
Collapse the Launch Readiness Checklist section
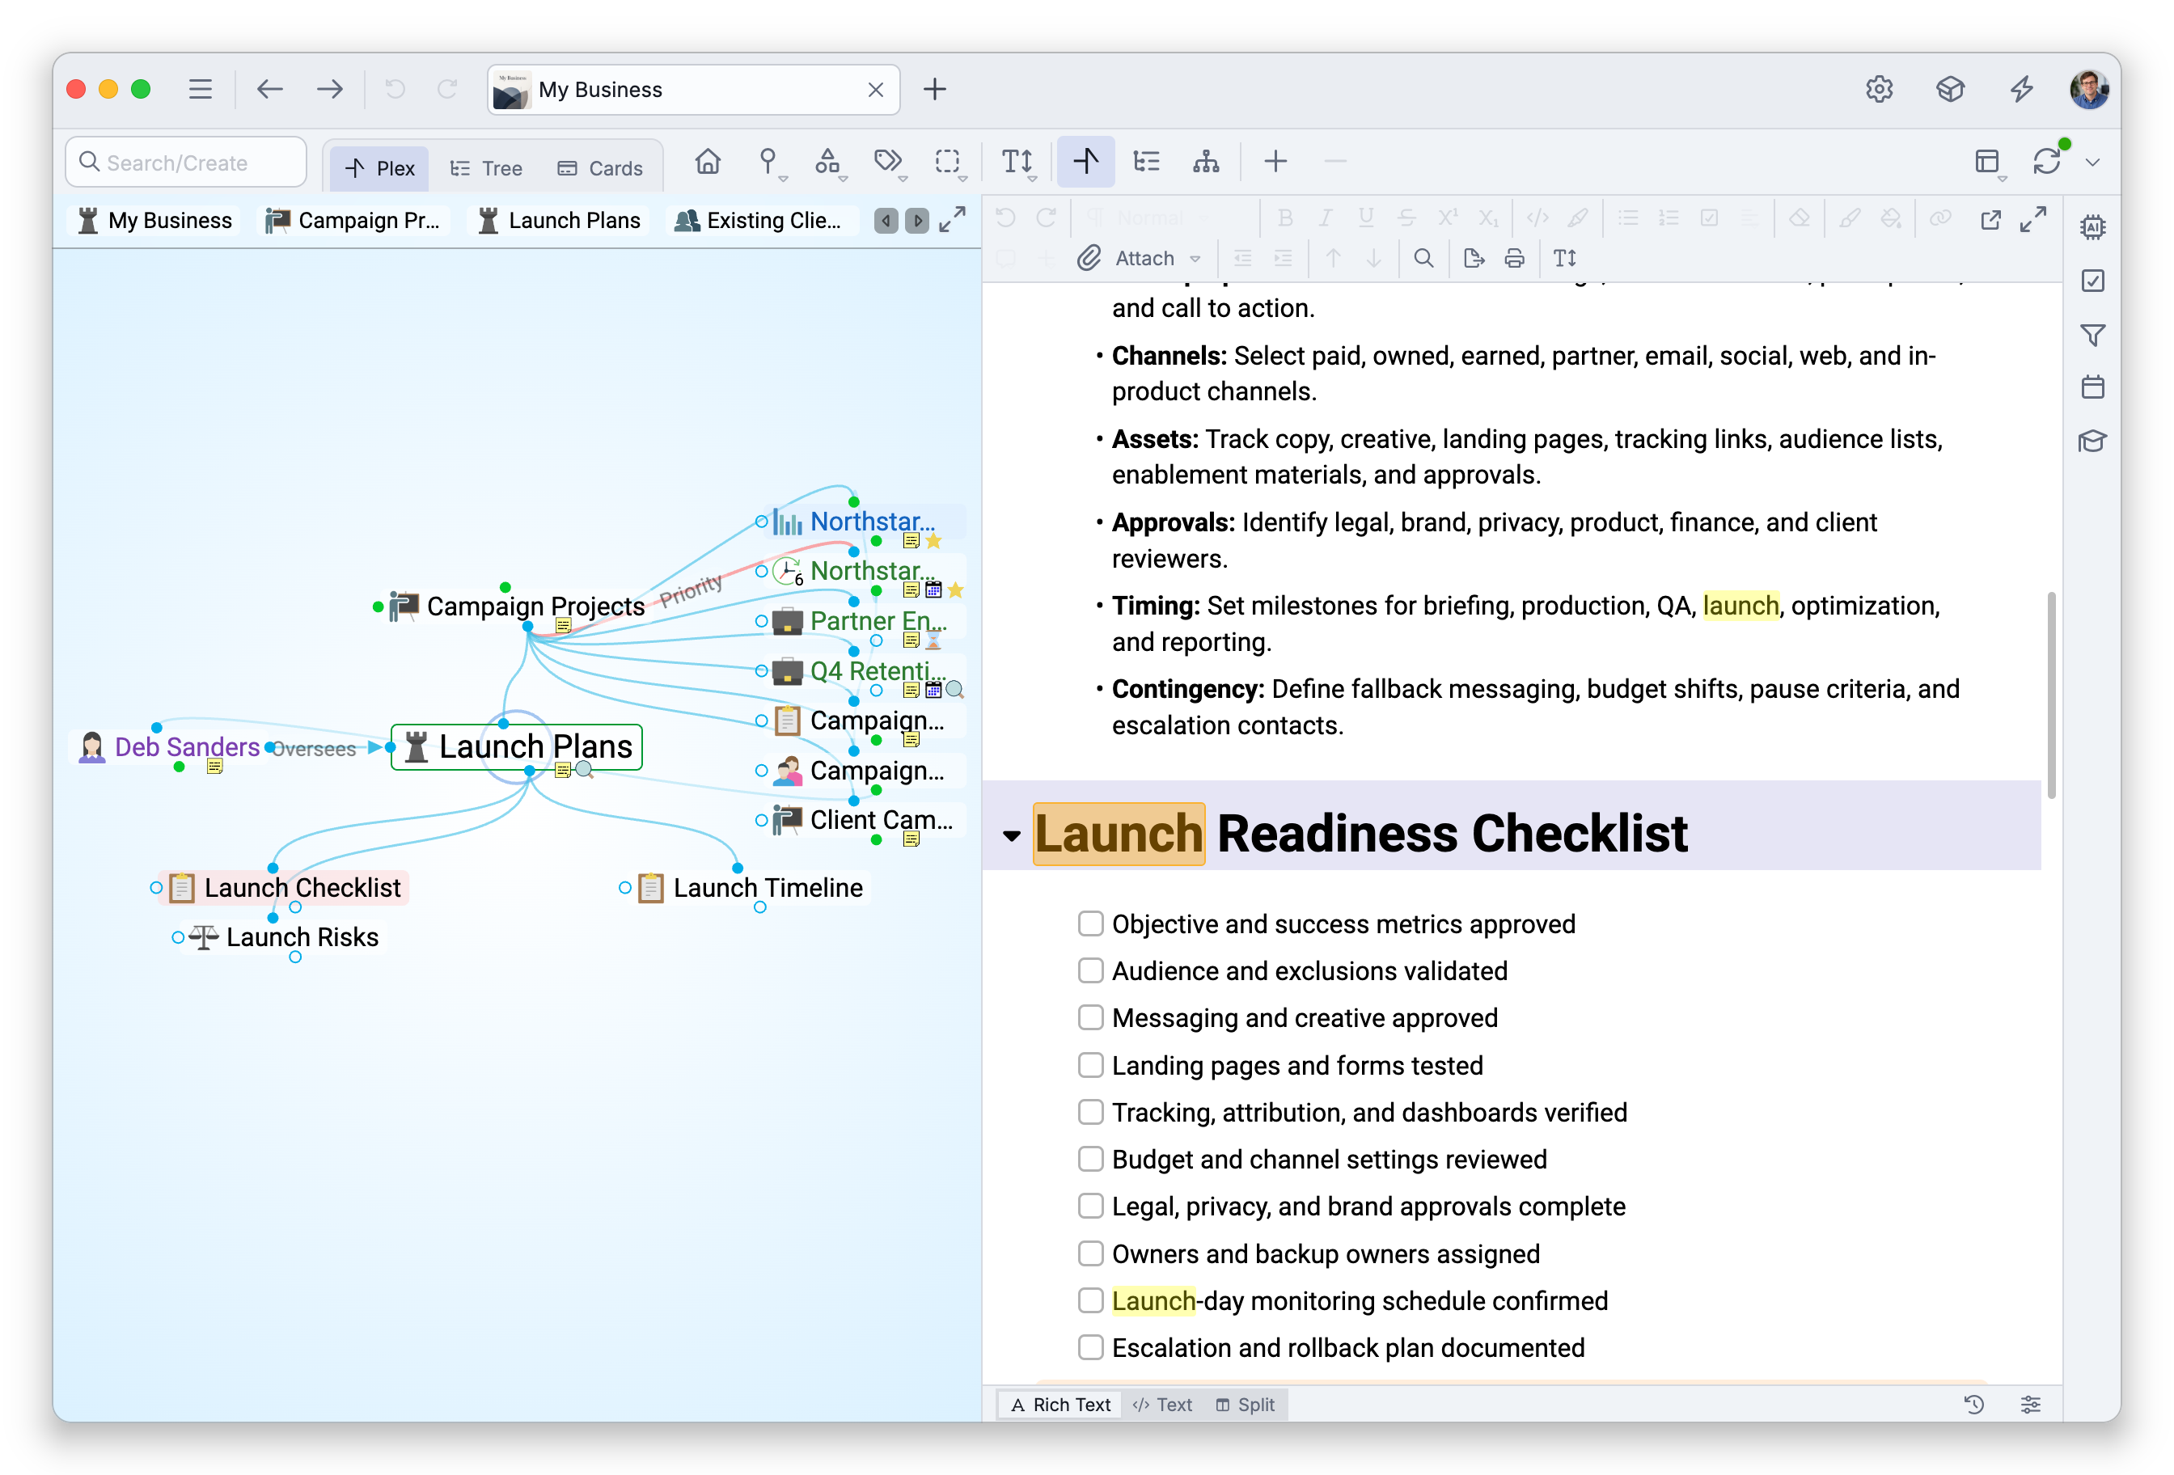click(1011, 835)
